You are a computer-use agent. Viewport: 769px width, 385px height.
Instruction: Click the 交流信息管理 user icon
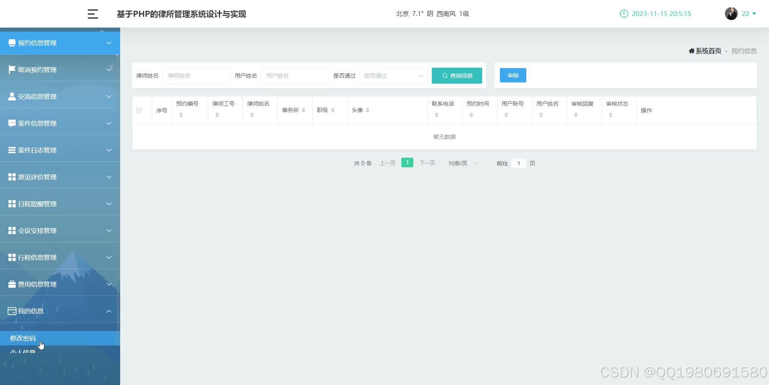click(11, 96)
